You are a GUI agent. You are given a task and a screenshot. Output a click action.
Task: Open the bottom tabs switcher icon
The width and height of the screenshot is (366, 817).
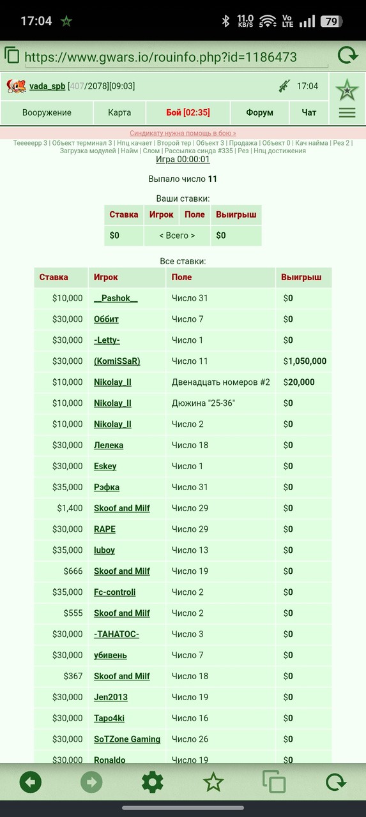274,782
